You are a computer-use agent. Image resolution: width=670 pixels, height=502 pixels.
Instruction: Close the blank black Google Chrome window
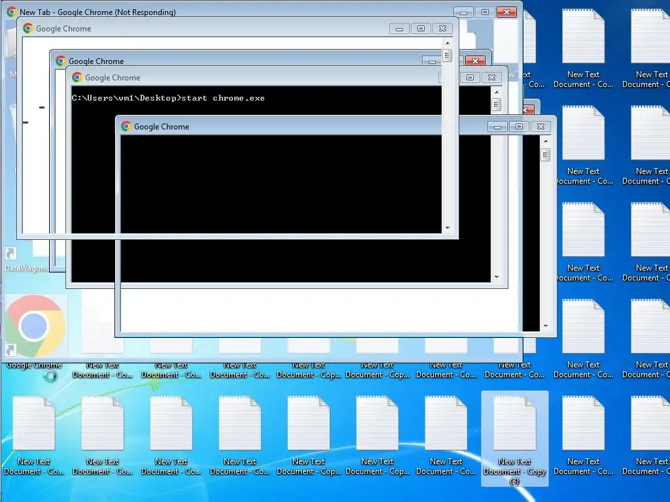[x=540, y=126]
